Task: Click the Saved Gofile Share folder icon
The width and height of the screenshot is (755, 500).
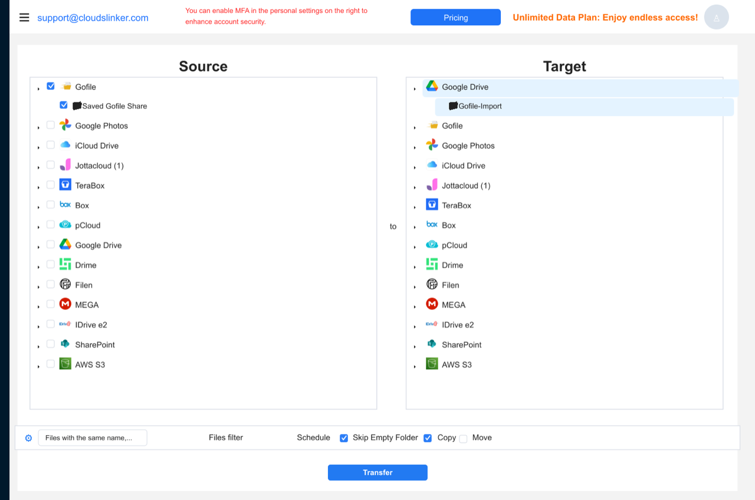Action: tap(77, 106)
